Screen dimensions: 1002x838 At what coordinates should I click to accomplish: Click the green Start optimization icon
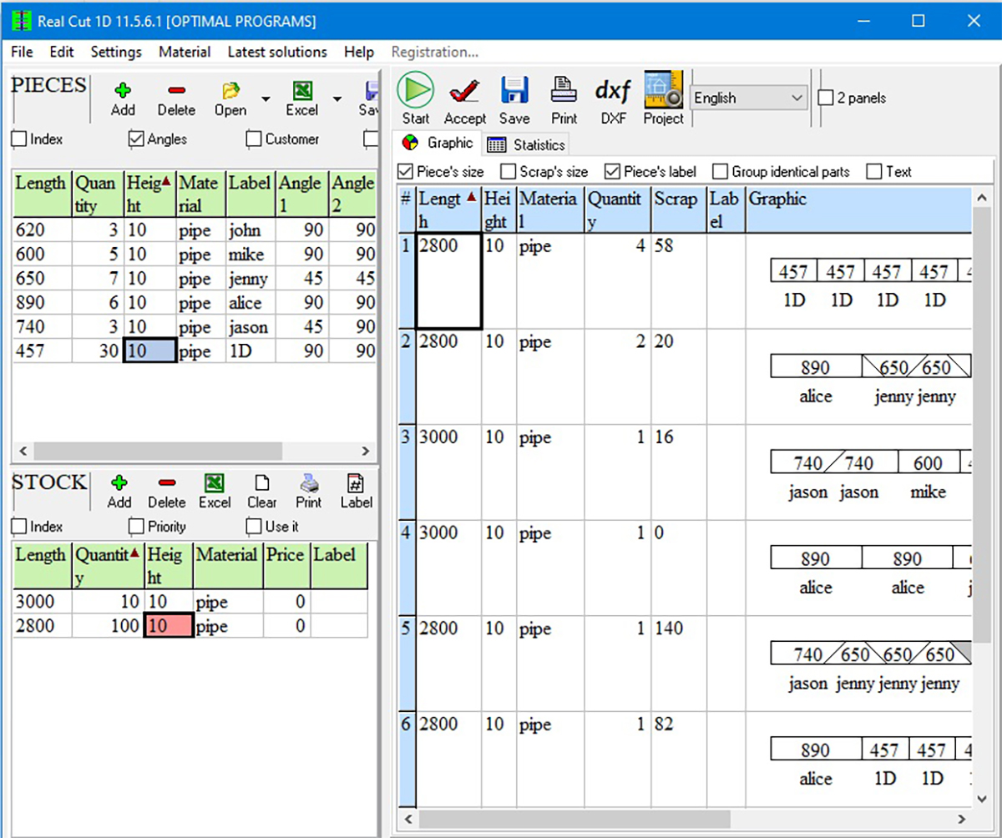coord(415,90)
